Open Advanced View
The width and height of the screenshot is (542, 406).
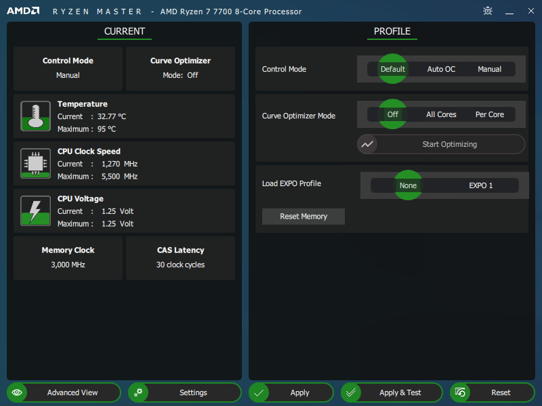point(64,392)
